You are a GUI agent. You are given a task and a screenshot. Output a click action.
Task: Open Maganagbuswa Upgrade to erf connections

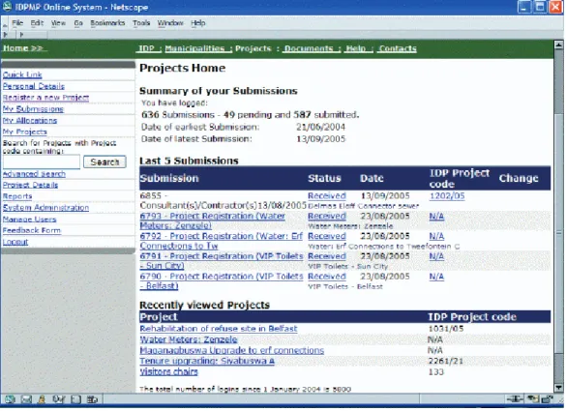click(232, 350)
